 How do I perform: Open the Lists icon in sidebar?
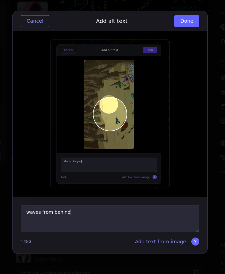pyautogui.click(x=223, y=63)
